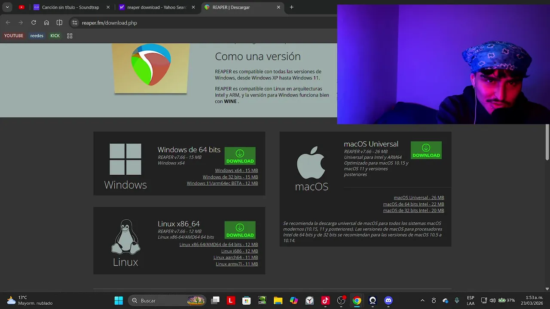
Task: Click the 'Como una versión' heading
Action: pyautogui.click(x=258, y=56)
